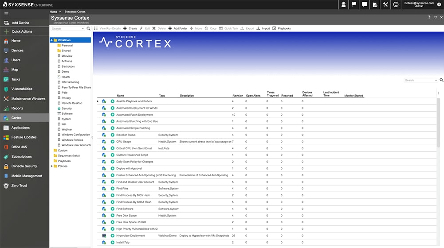Click the tools wrench icon in top bar
The height and width of the screenshot is (248, 444).
click(385, 4)
